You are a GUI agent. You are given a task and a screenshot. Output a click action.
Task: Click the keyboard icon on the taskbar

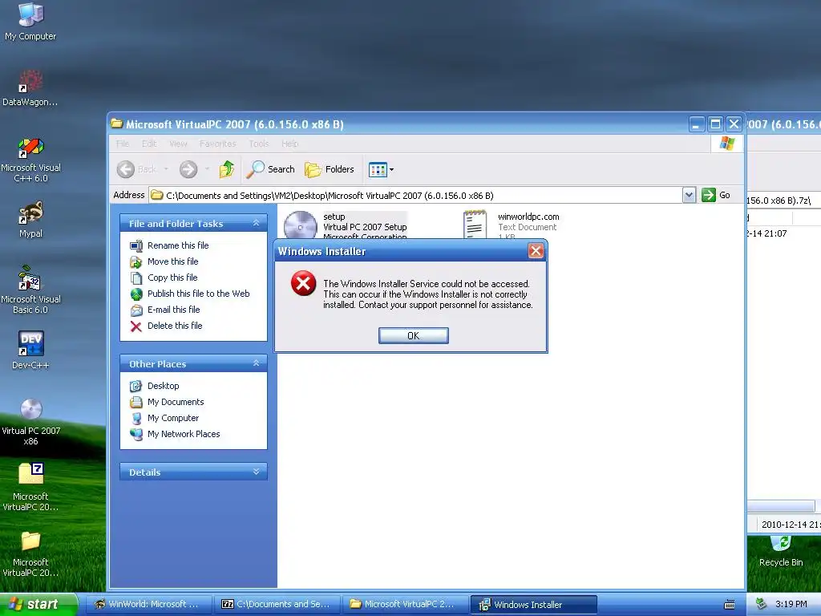coord(730,605)
